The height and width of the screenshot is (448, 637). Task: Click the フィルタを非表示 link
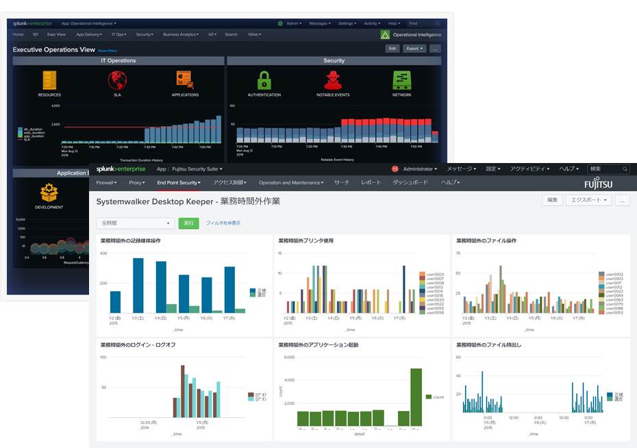click(x=223, y=223)
